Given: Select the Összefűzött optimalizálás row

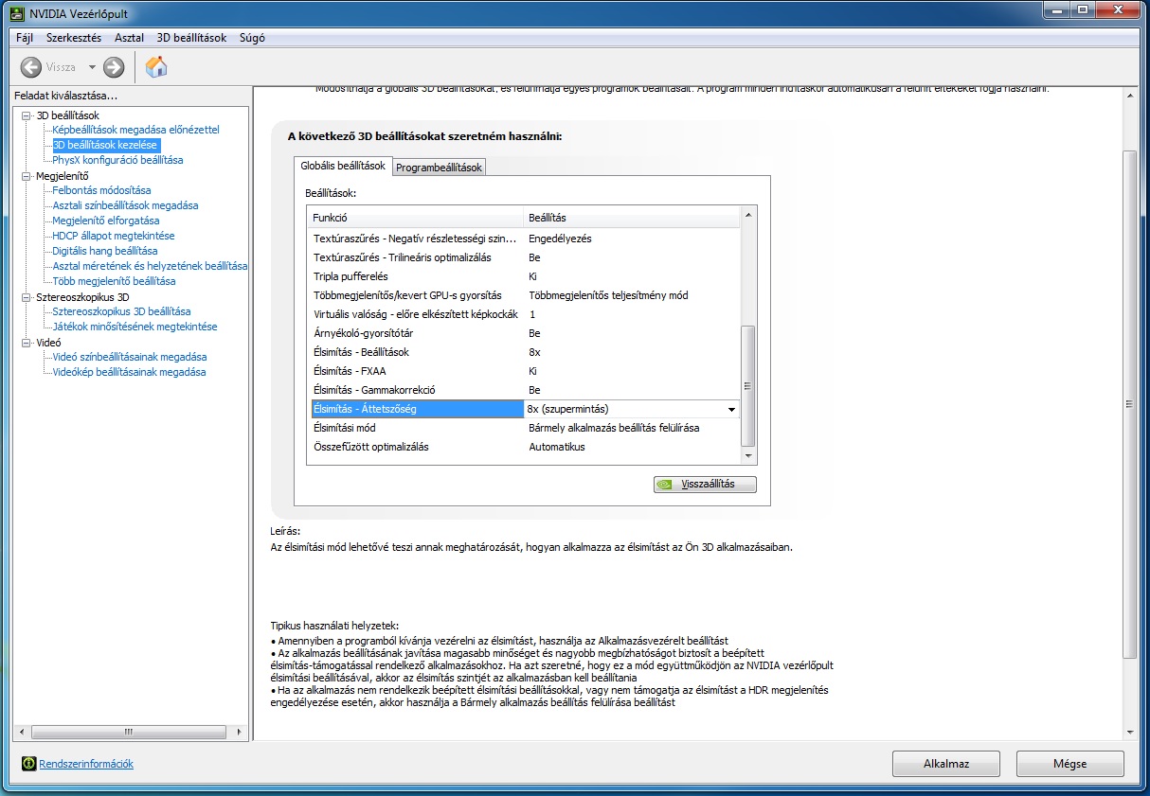Looking at the screenshot, I should (x=524, y=447).
